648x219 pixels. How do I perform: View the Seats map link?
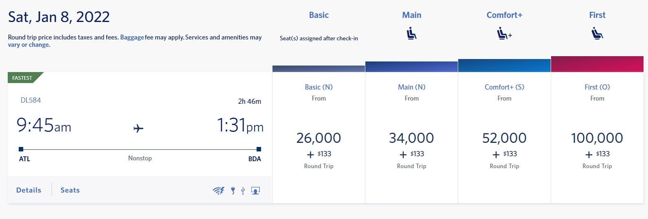click(x=70, y=190)
